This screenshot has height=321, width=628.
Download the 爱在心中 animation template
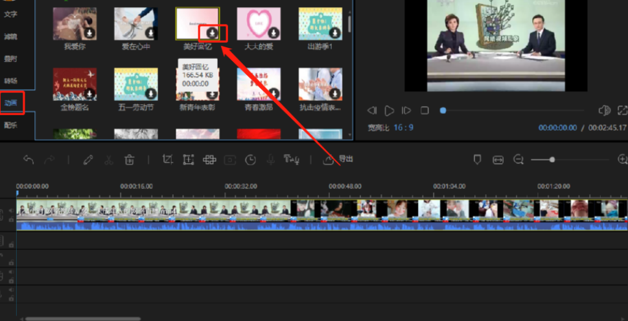point(150,33)
